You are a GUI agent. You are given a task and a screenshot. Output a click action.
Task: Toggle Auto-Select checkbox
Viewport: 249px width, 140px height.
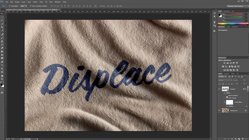pos(10,6)
